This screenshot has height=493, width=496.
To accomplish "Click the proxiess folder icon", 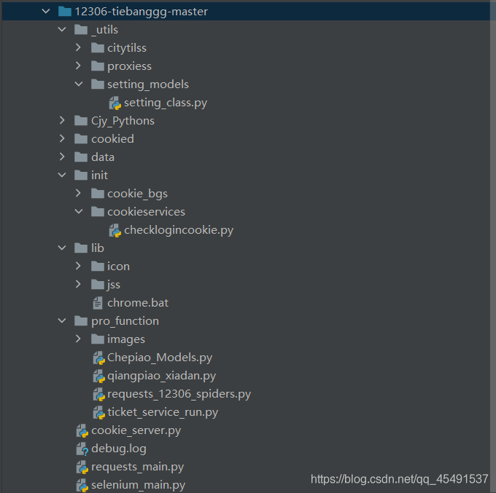I will point(98,66).
